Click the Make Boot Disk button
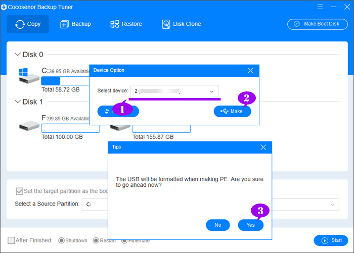This screenshot has width=354, height=253. (317, 24)
